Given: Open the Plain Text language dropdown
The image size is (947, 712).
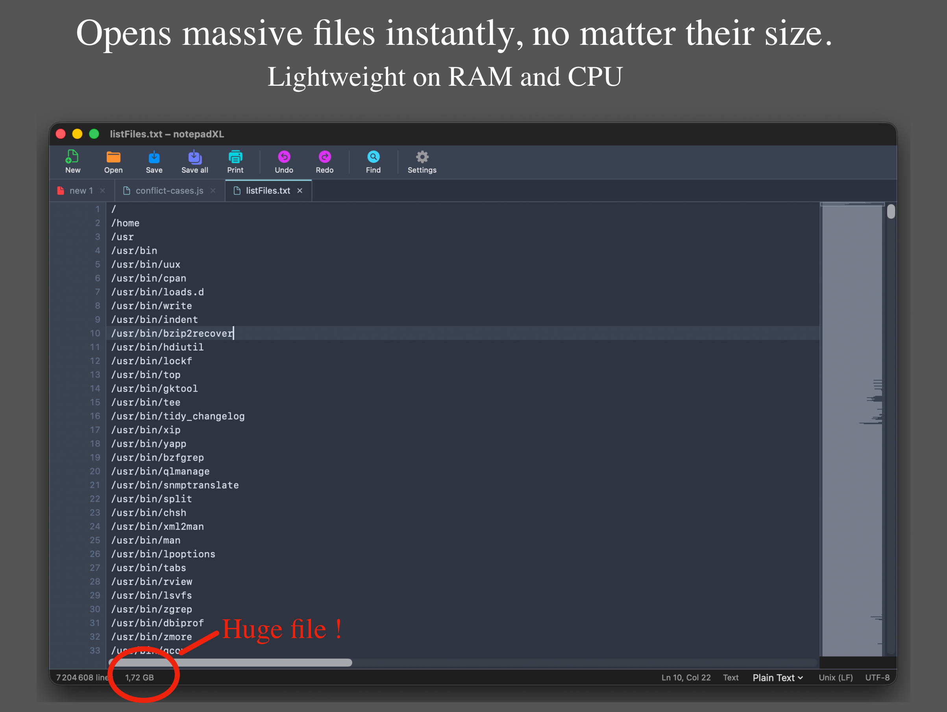Looking at the screenshot, I should [x=777, y=677].
